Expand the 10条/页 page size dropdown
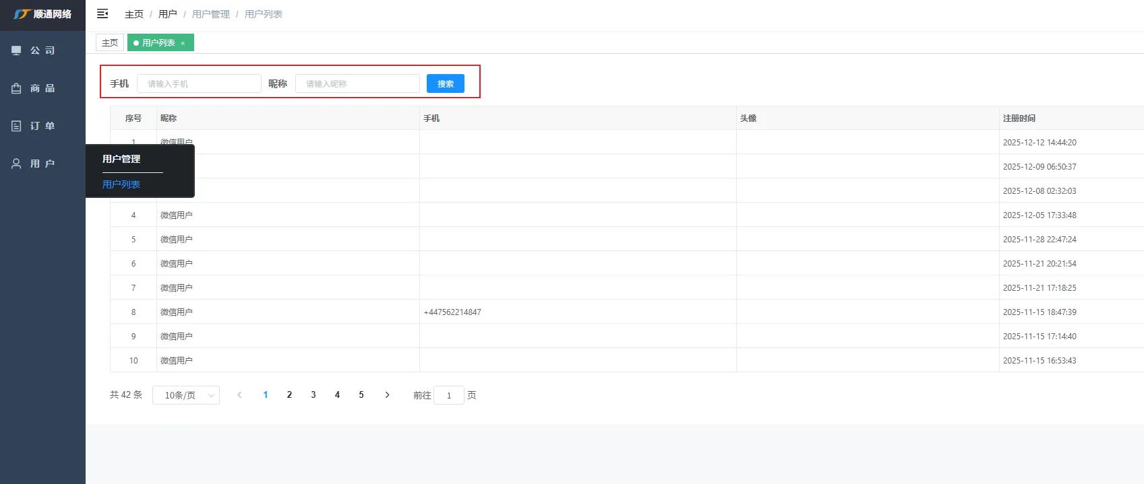 click(x=186, y=395)
